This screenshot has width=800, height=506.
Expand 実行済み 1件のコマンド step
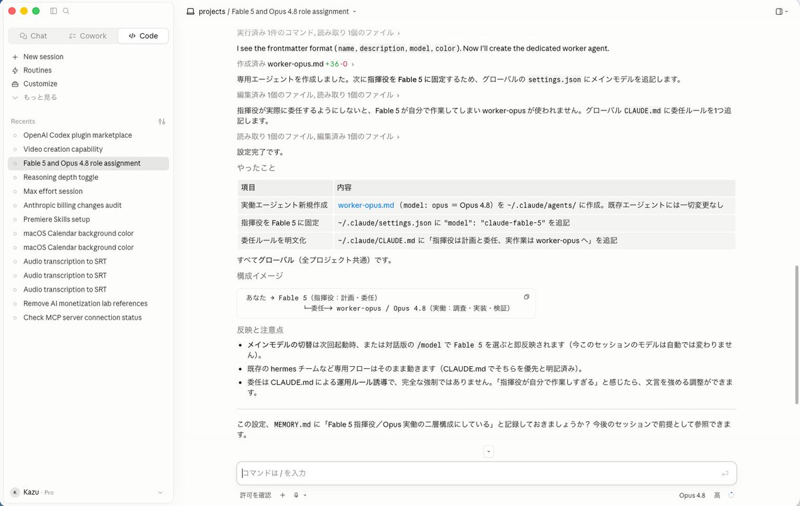pyautogui.click(x=319, y=33)
